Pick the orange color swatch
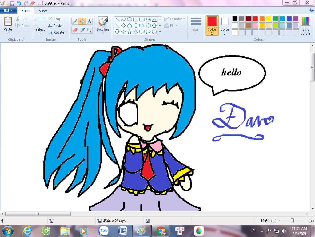Screen dimensions: 315x237 pyautogui.click(x=262, y=19)
